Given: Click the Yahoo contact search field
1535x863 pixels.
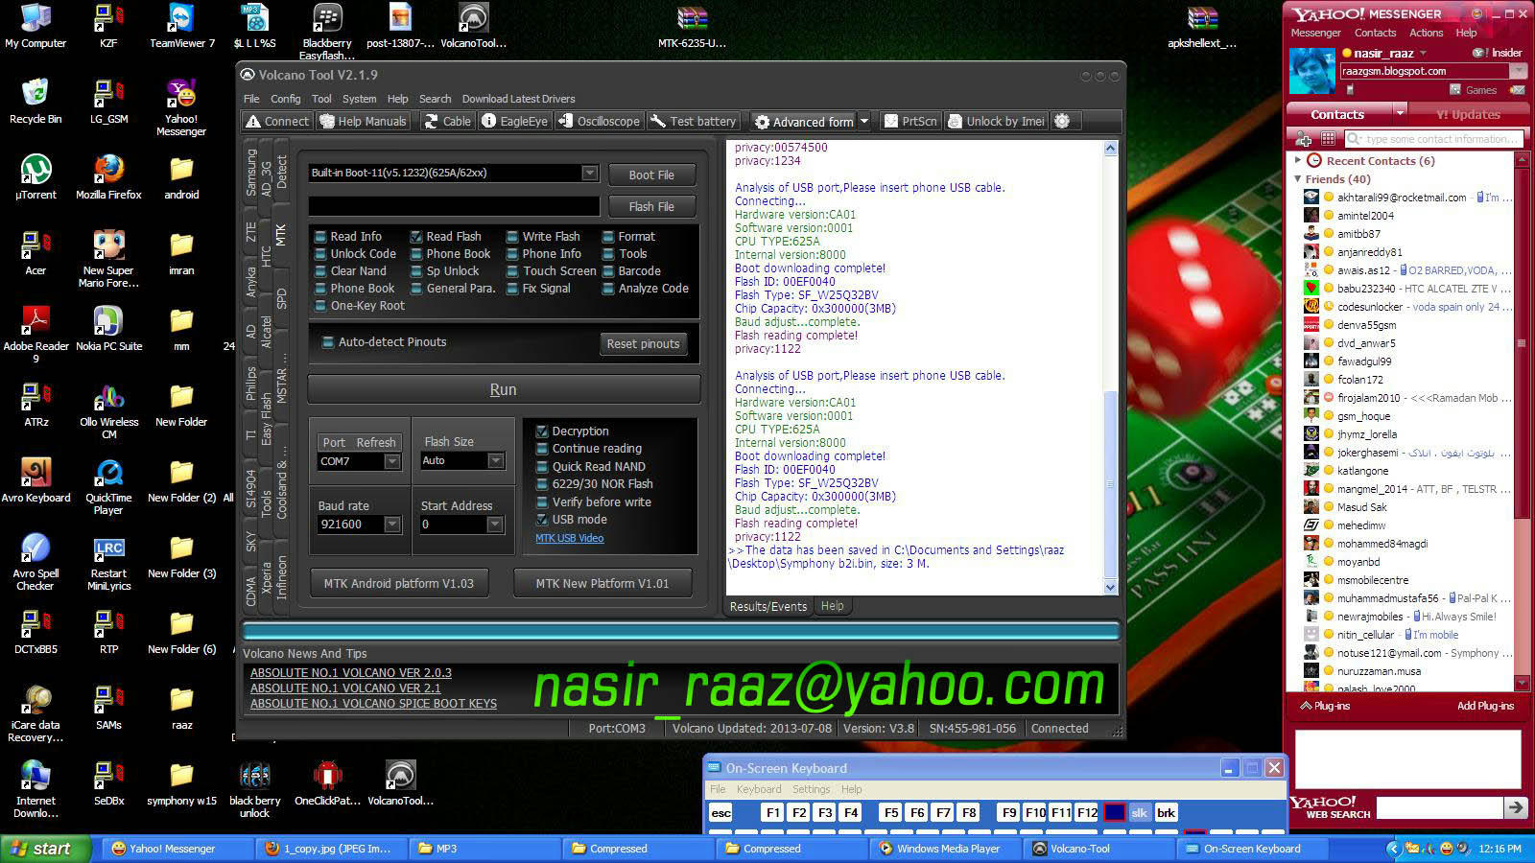Looking at the screenshot, I should [1434, 139].
